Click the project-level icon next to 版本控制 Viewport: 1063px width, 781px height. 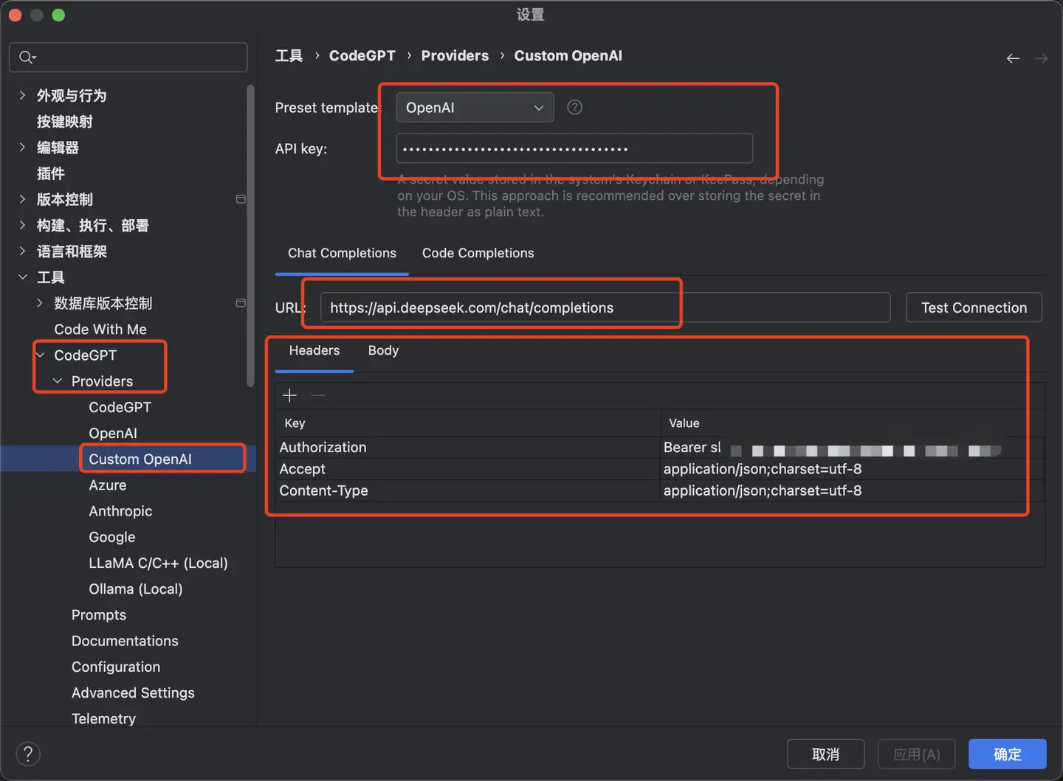click(241, 199)
